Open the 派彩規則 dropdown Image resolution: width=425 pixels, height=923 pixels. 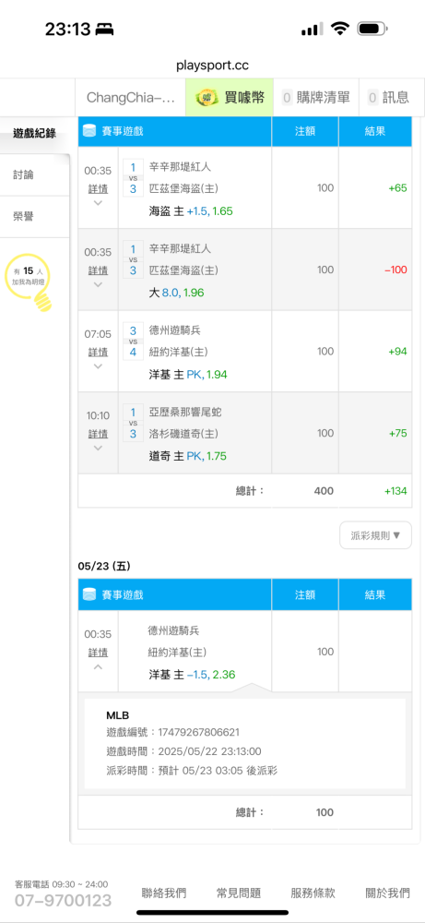(x=375, y=535)
